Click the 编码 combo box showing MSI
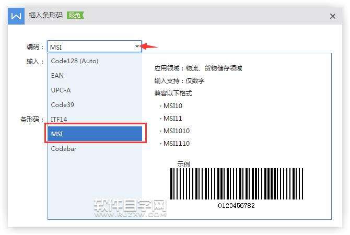350x235 pixels. click(x=95, y=46)
